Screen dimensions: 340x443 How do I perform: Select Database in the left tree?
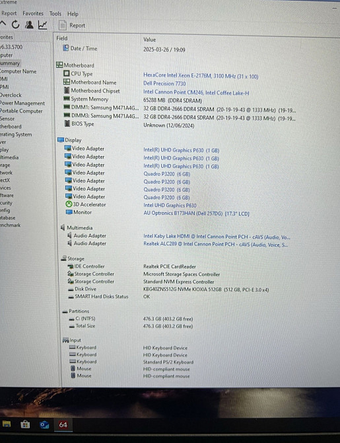click(8, 218)
